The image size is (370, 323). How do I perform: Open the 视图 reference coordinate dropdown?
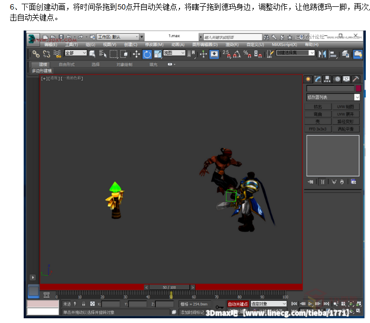point(174,53)
